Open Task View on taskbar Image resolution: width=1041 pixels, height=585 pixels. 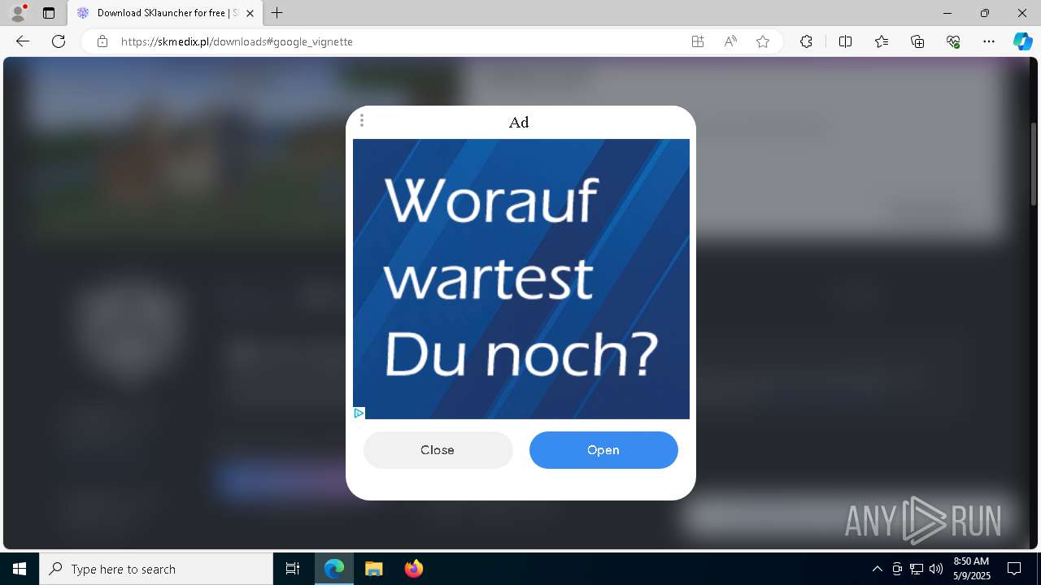293,569
